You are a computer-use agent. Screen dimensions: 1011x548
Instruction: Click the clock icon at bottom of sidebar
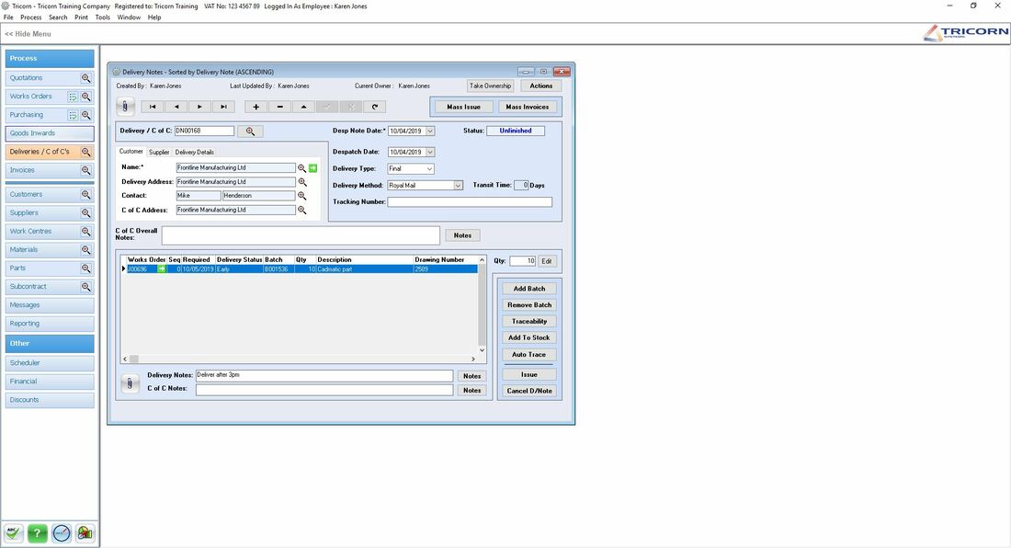tap(62, 533)
